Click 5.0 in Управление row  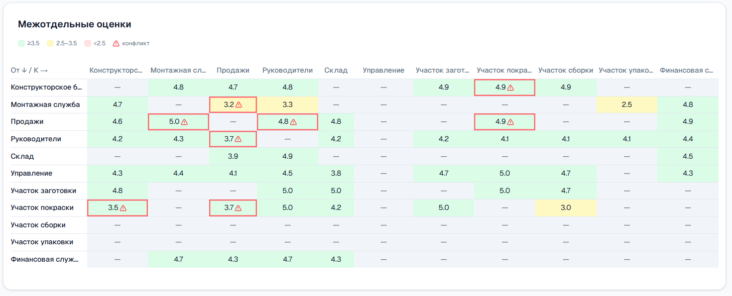click(504, 174)
